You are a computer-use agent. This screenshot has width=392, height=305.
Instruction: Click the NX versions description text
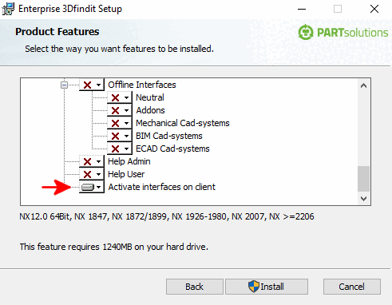(x=167, y=216)
